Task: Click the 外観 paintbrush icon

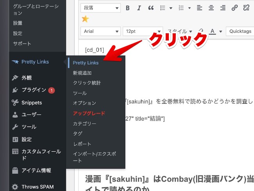Action: click(x=15, y=78)
